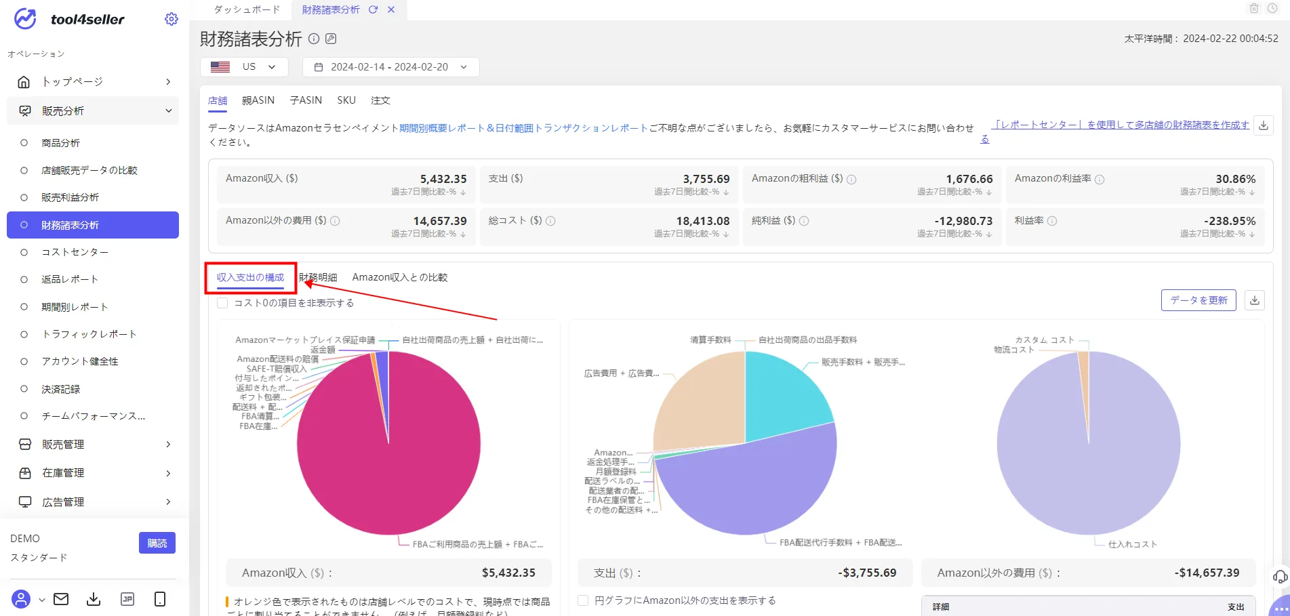Image resolution: width=1290 pixels, height=616 pixels.
Task: Select the 親ASIN tab
Action: click(x=258, y=100)
